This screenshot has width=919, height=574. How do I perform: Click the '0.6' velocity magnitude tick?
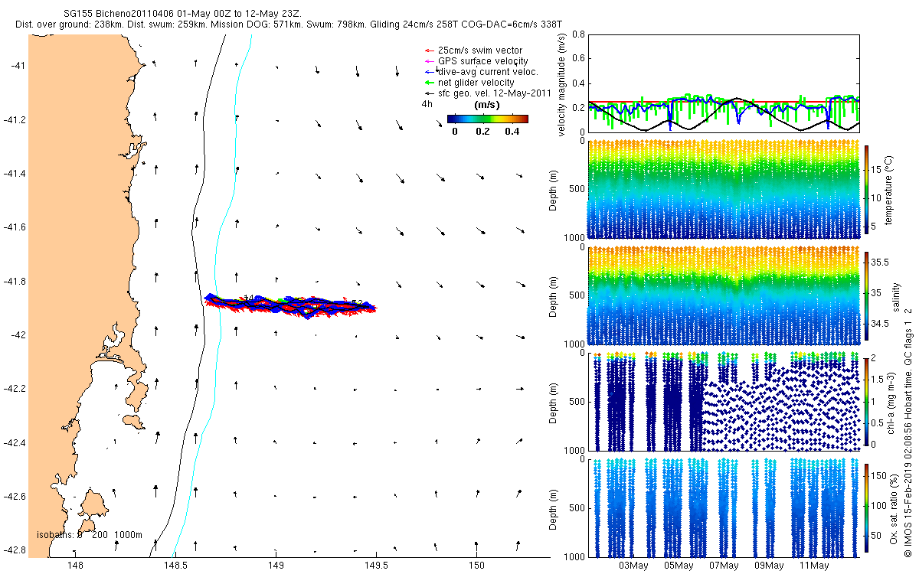(x=578, y=59)
